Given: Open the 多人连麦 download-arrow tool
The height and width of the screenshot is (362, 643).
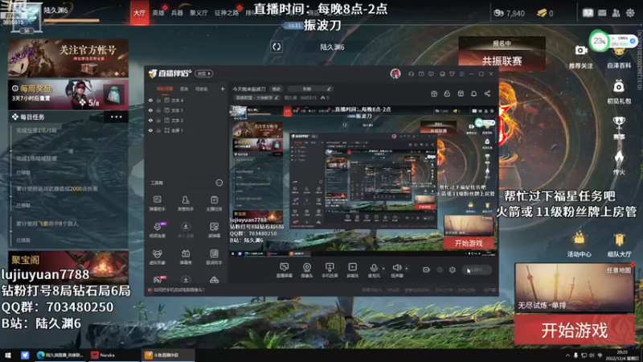Looking at the screenshot, I should pyautogui.click(x=186, y=230).
